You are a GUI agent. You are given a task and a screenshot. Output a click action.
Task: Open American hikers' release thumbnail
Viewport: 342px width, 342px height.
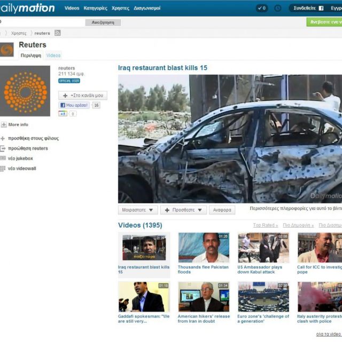coord(204,297)
